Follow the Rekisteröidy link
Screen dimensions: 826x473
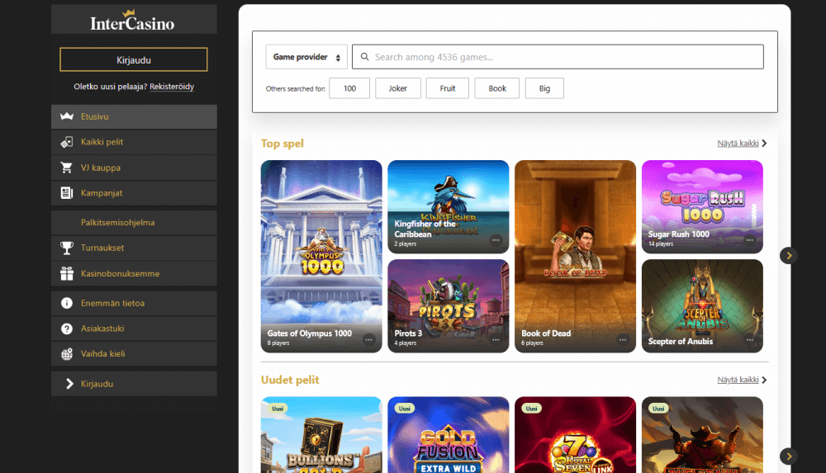pyautogui.click(x=172, y=86)
